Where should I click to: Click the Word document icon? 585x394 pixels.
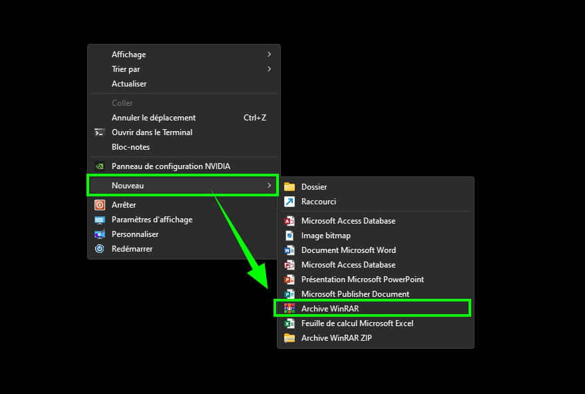click(x=290, y=250)
